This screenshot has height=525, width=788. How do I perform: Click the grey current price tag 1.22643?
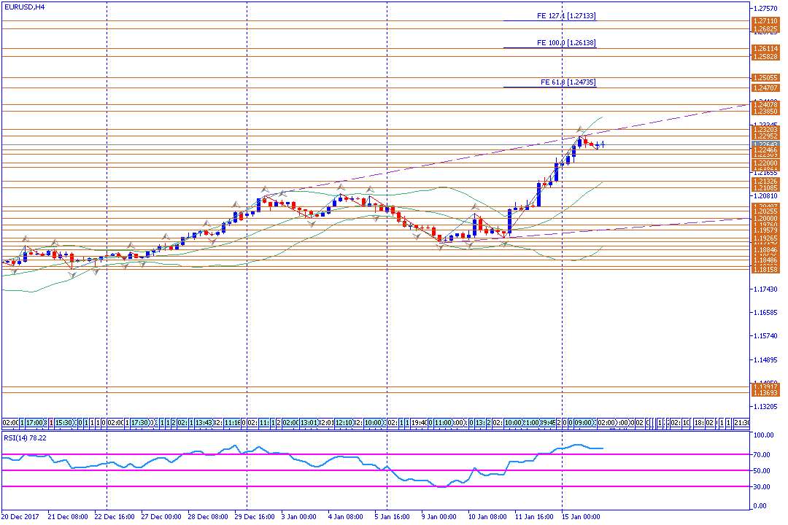765,144
